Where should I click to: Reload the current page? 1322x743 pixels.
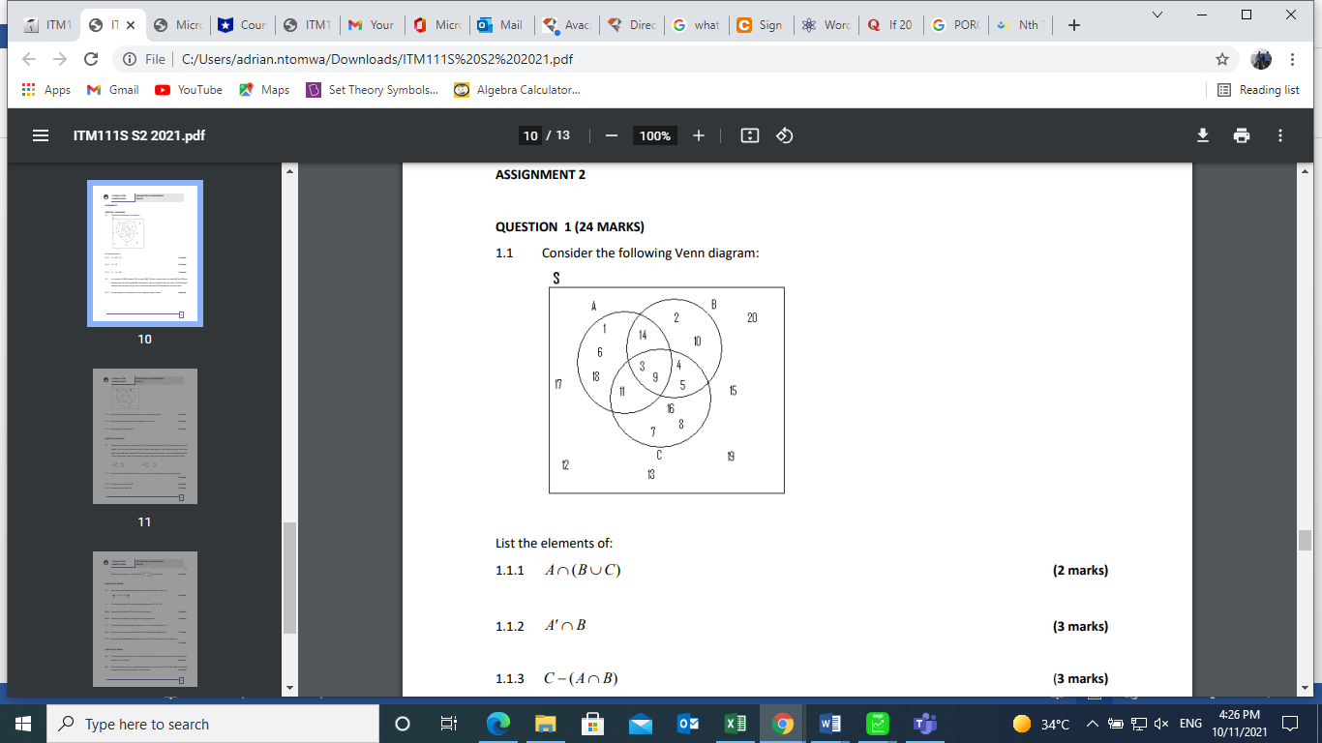[x=91, y=59]
